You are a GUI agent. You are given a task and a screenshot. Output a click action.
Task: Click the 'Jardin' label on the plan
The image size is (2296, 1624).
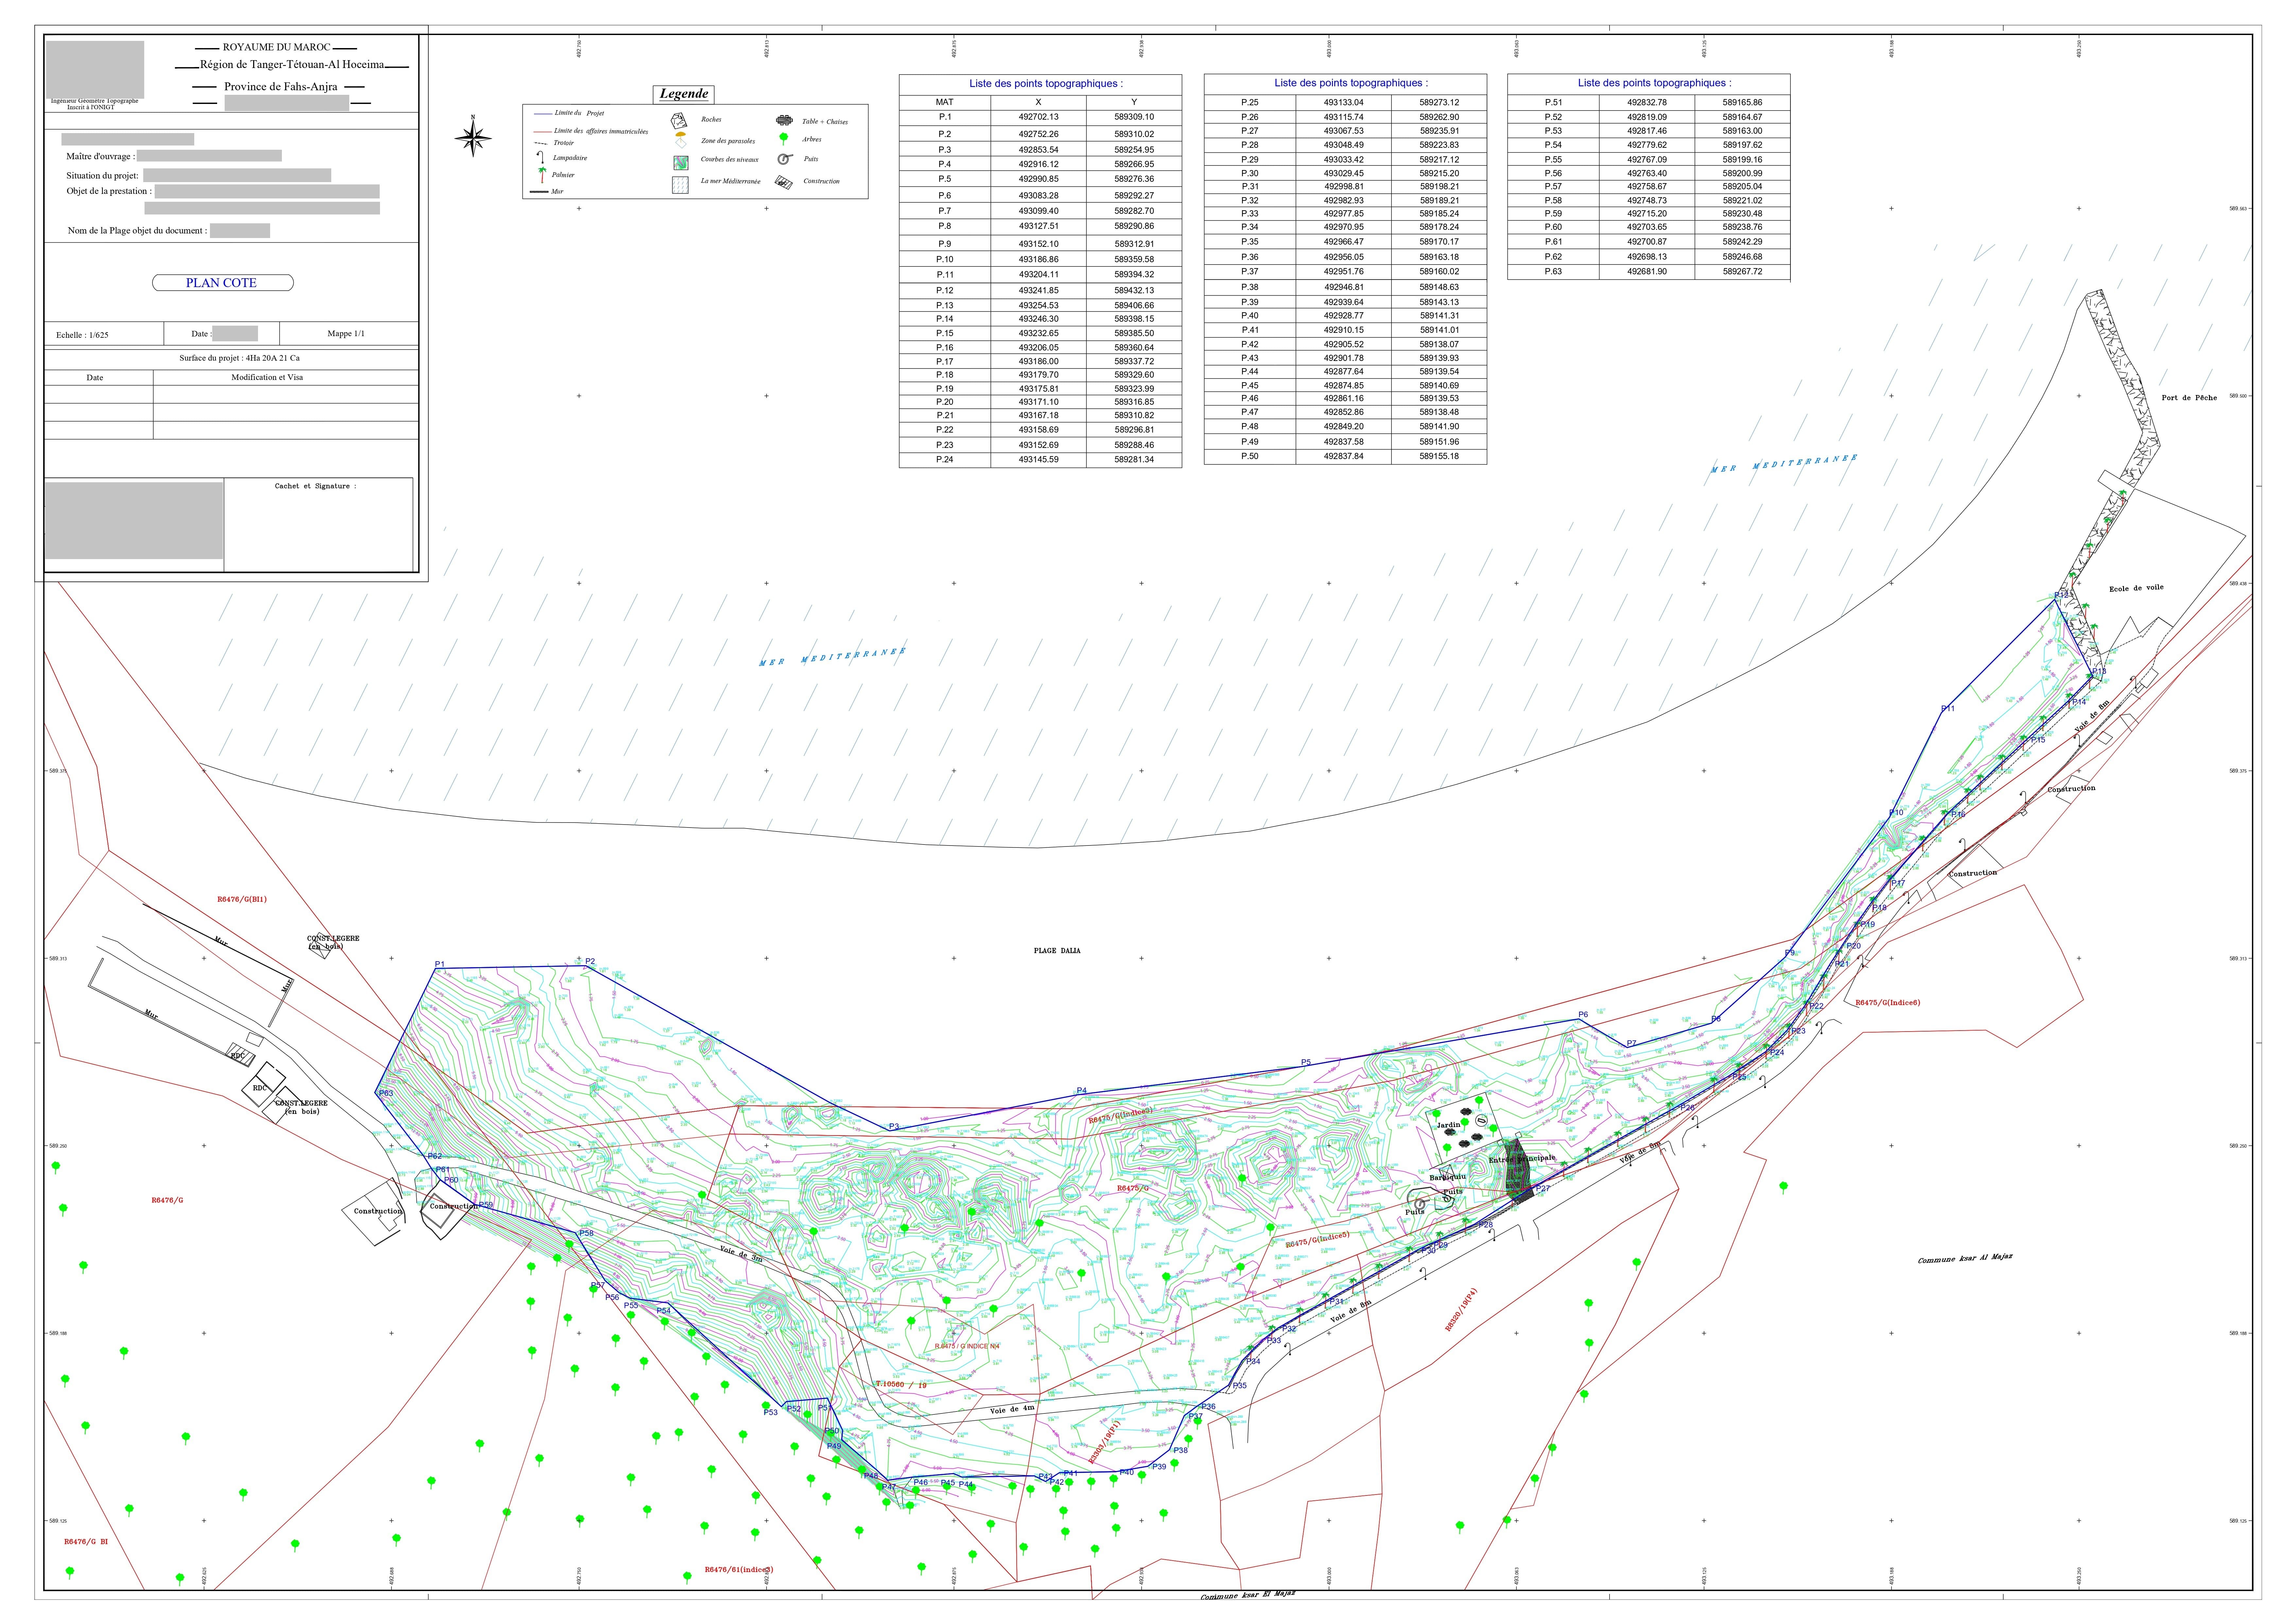coord(1449,1125)
